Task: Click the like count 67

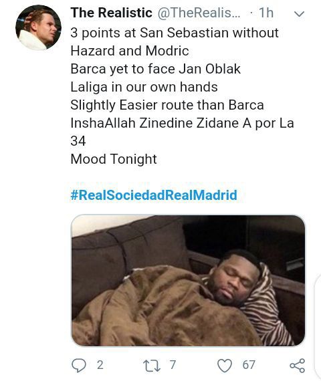Action: tap(249, 365)
